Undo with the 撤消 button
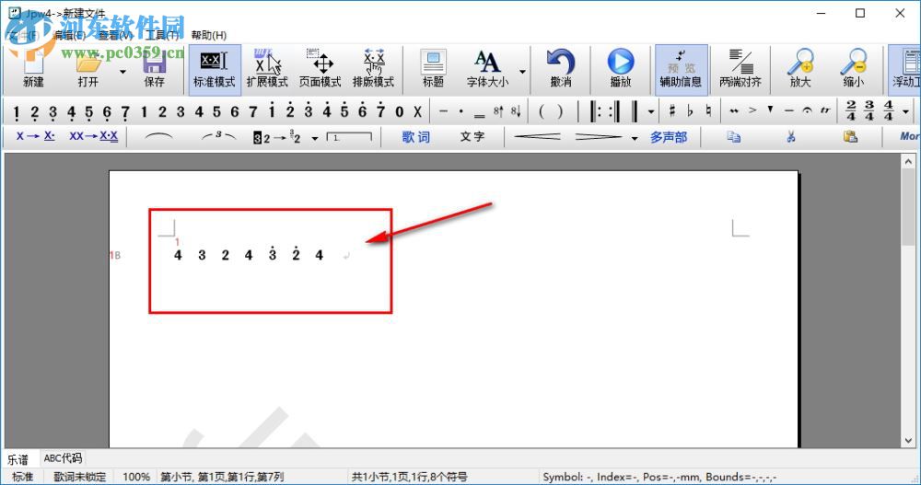This screenshot has width=921, height=485. 561,69
